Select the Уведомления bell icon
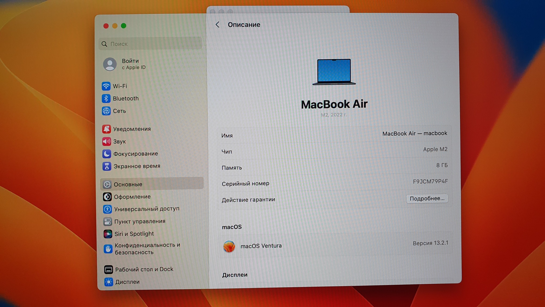 [x=106, y=129]
